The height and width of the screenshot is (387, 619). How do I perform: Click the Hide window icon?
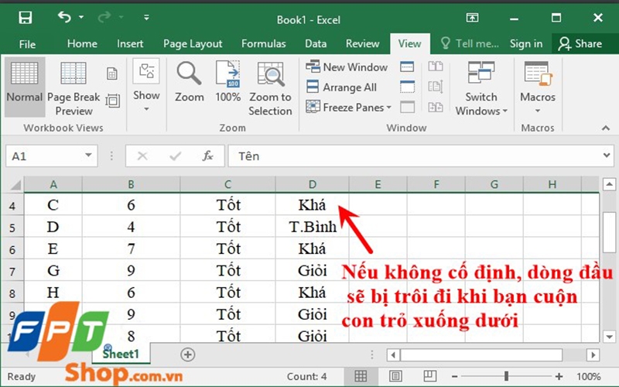click(x=407, y=87)
